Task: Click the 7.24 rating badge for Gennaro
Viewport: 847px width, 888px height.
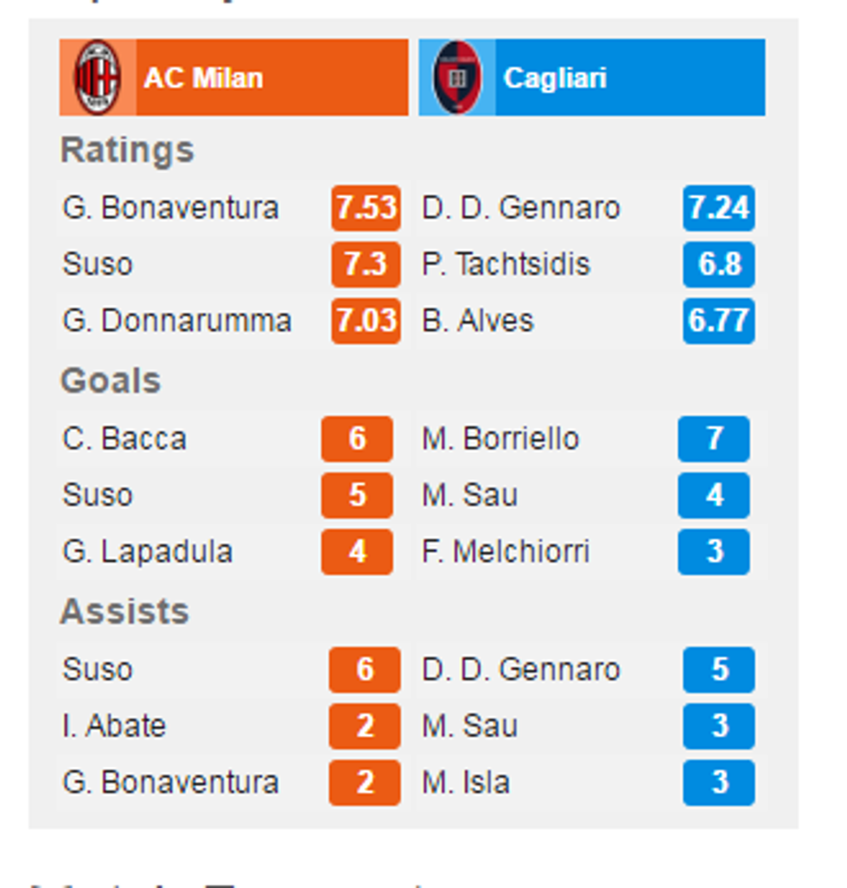Action: pyautogui.click(x=718, y=208)
